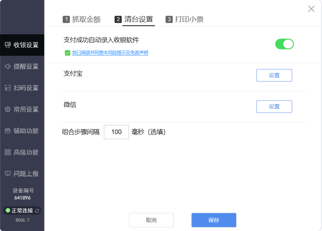Click the speaker icon for 提醒设置
The image size is (322, 231).
click(8, 66)
